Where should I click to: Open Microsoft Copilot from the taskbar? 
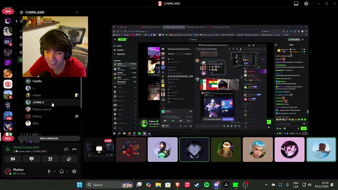click(148, 185)
